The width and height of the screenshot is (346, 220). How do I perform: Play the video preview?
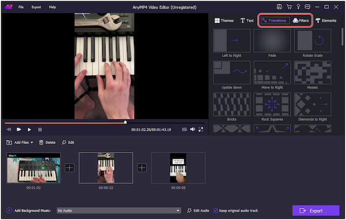click(x=29, y=130)
